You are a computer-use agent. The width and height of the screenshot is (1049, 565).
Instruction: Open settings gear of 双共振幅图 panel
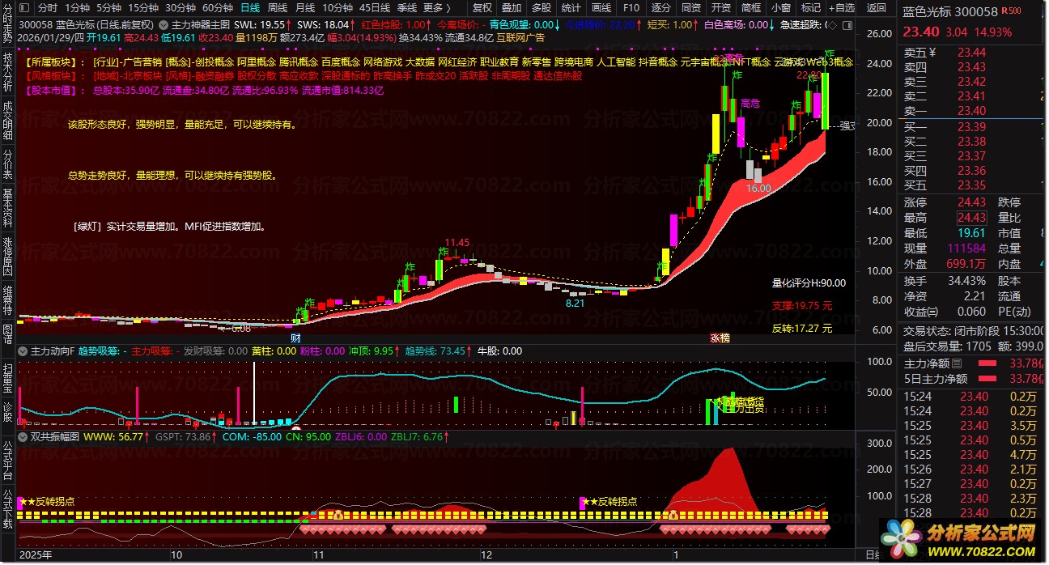tap(23, 436)
